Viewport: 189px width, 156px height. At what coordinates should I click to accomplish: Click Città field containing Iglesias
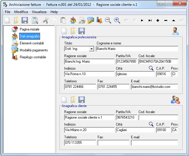coord(135,74)
